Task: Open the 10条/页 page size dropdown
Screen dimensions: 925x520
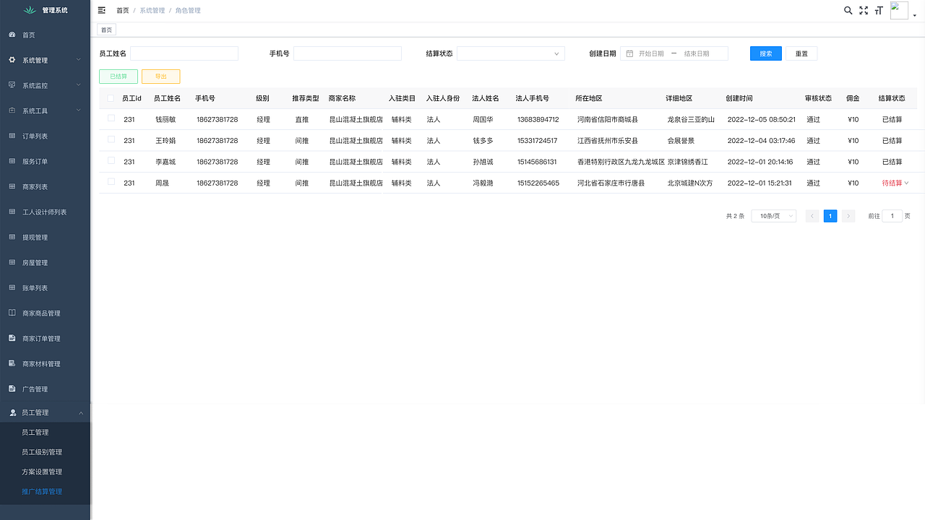Action: coord(773,216)
